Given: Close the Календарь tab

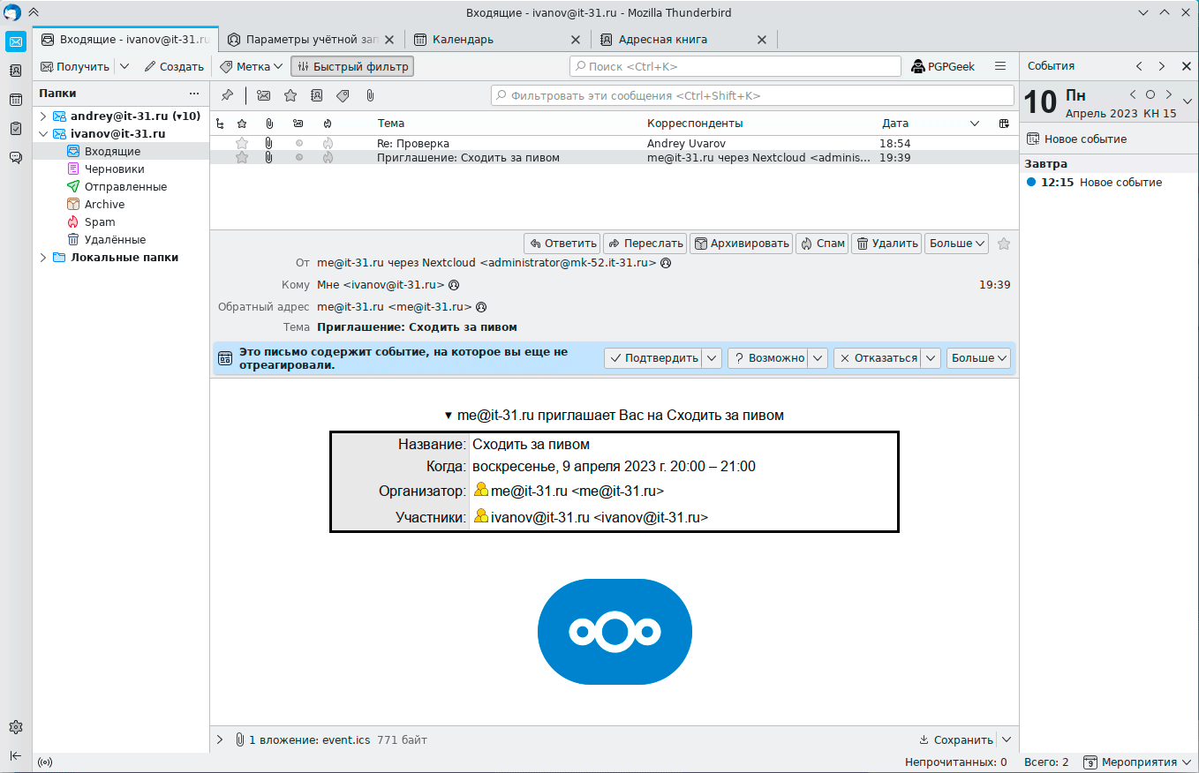Looking at the screenshot, I should tap(576, 40).
